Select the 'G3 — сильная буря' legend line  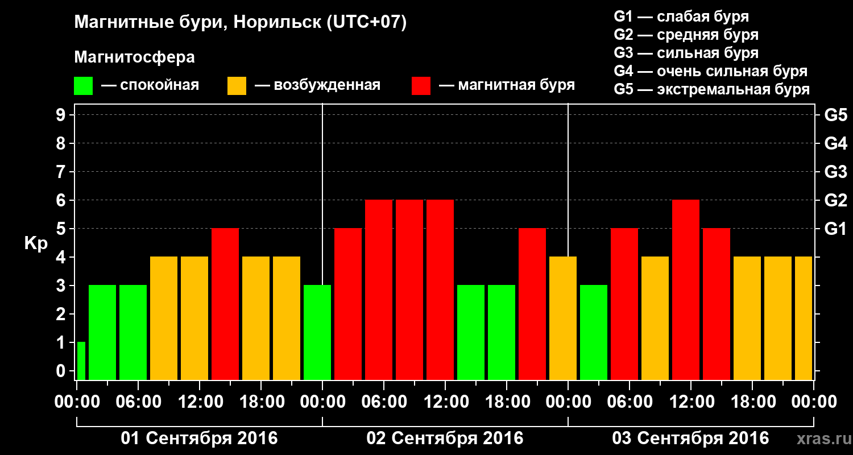click(x=686, y=53)
